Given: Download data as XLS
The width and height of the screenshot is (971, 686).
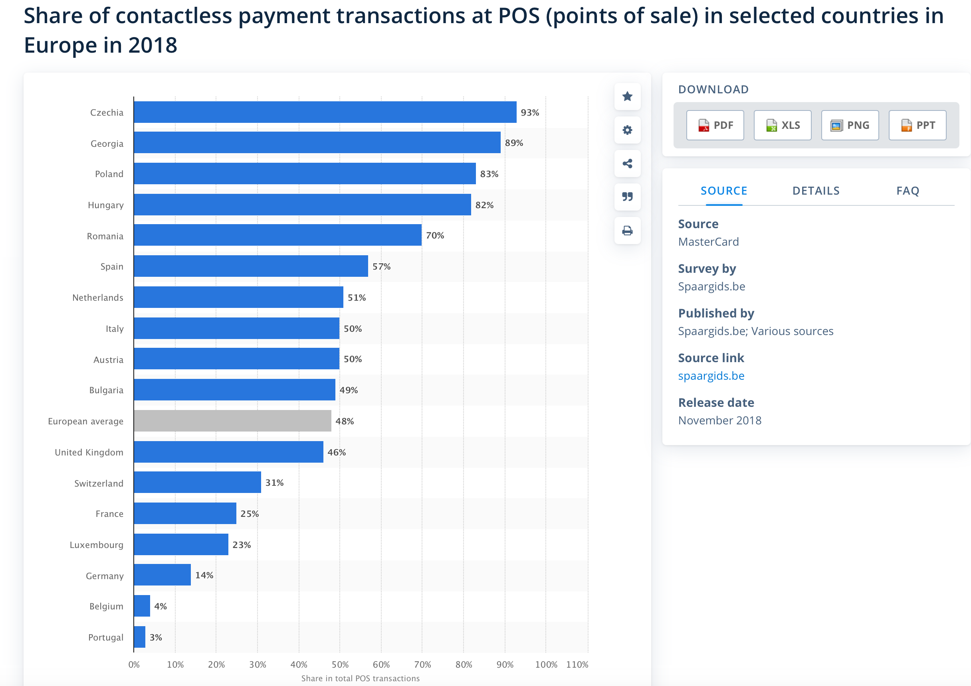Looking at the screenshot, I should 782,126.
